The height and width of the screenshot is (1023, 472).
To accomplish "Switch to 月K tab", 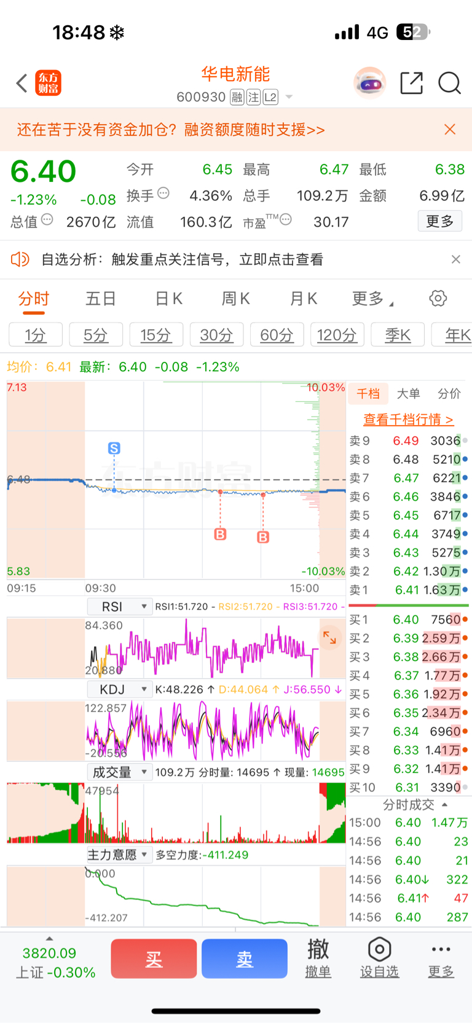I will pos(304,299).
